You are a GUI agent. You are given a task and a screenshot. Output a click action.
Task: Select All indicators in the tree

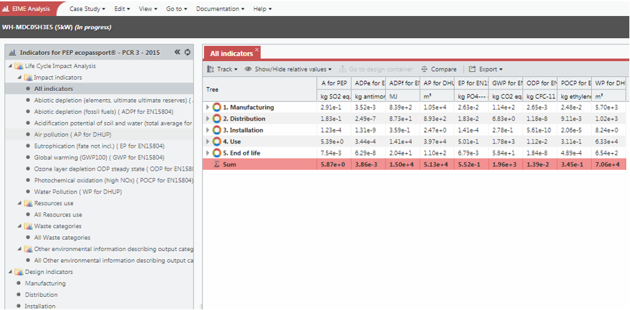(53, 89)
